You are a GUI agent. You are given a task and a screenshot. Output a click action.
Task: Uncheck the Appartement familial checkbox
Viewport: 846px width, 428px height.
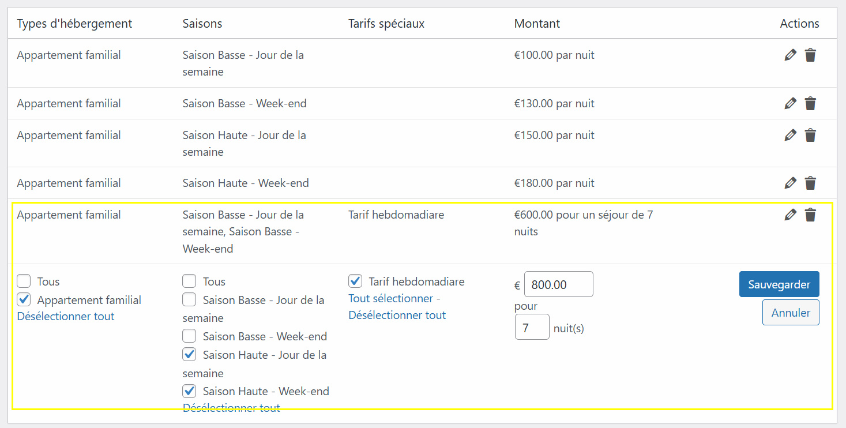[24, 300]
